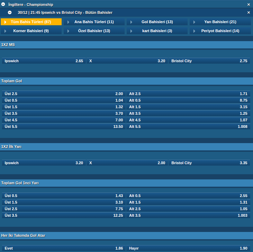Choose first half Üst 1.5 at 3.10
253x252 pixels.
click(64, 202)
